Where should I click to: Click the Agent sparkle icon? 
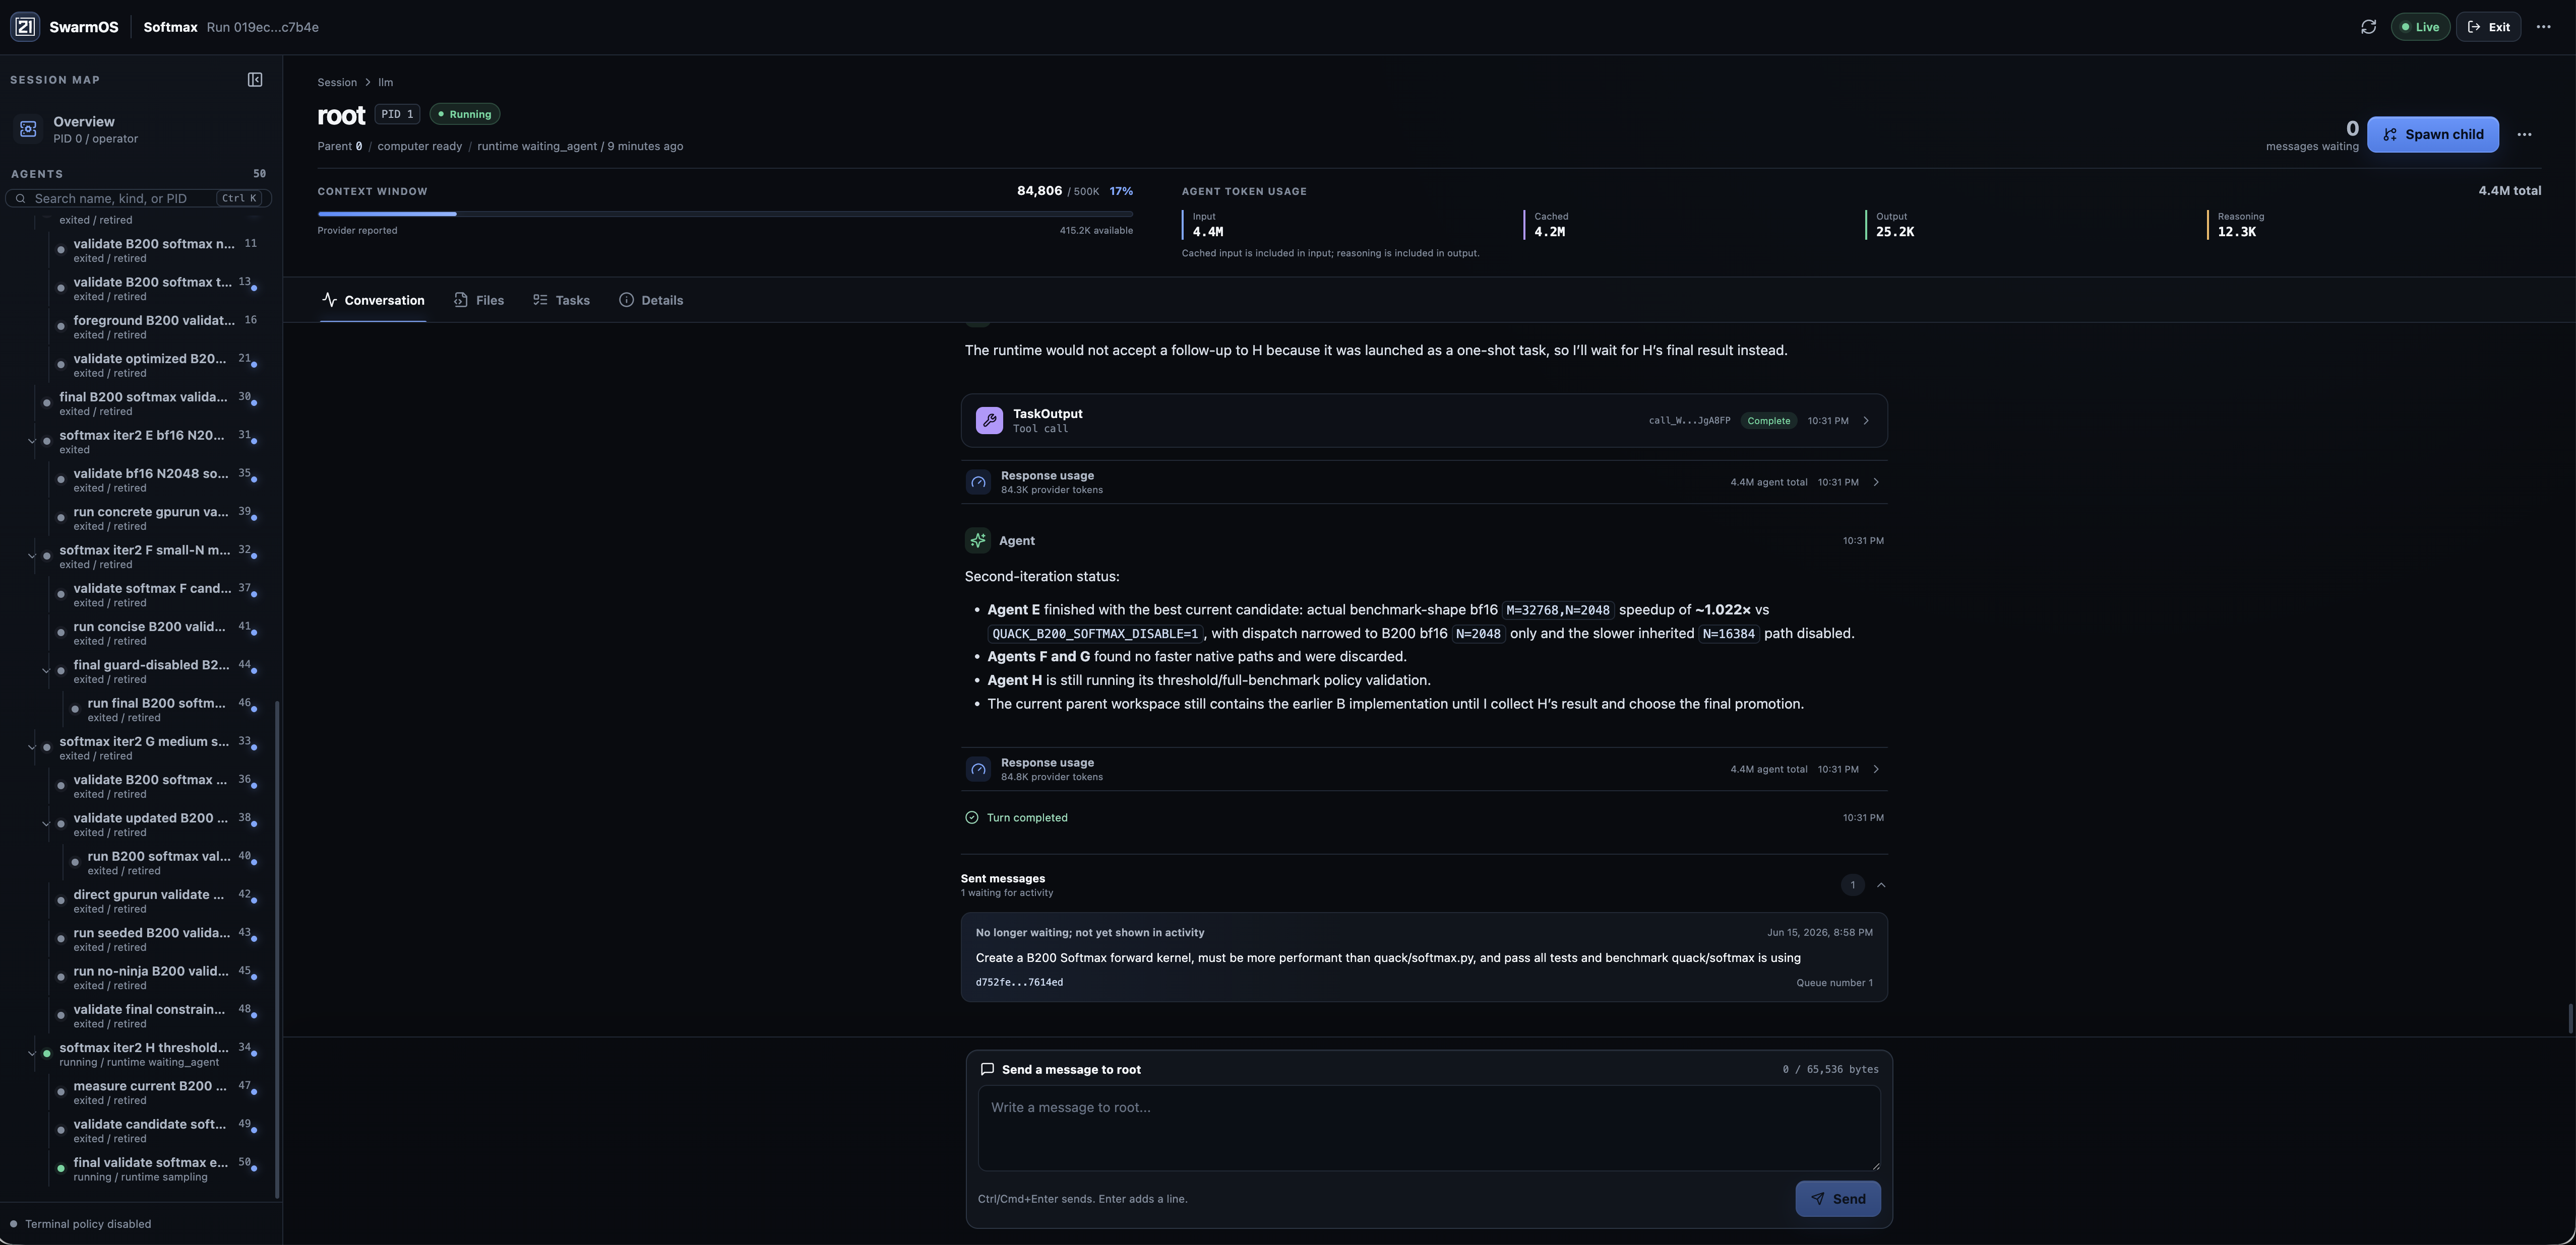978,540
